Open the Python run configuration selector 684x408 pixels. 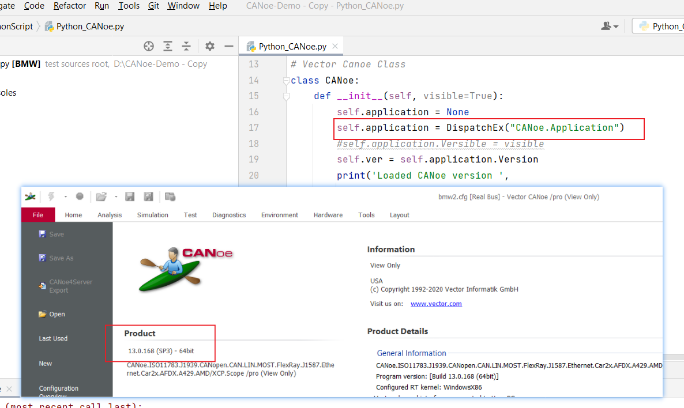(659, 26)
